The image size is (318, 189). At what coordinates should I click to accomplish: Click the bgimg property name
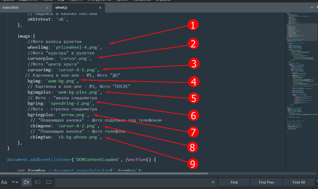(x=34, y=81)
